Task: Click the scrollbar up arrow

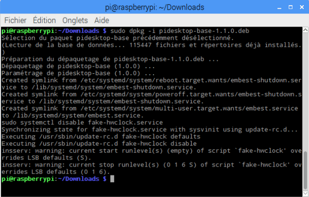Action: tap(305, 30)
